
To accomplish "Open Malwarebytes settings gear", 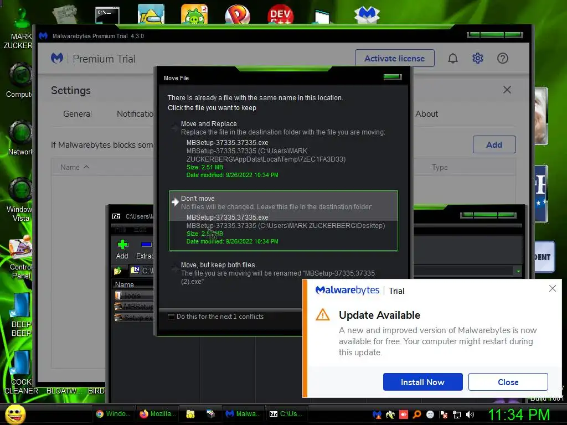I will pyautogui.click(x=478, y=58).
